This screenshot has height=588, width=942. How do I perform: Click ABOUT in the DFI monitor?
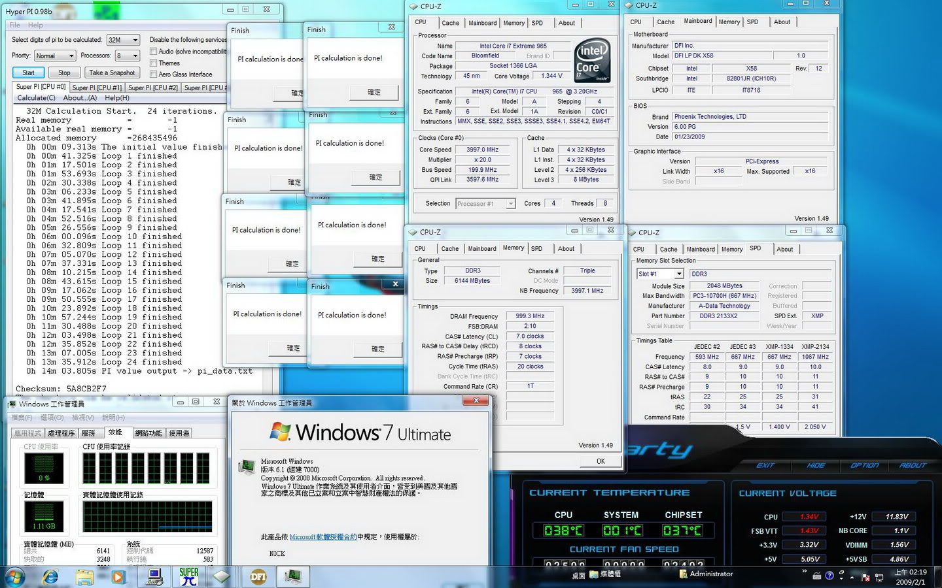pos(913,465)
